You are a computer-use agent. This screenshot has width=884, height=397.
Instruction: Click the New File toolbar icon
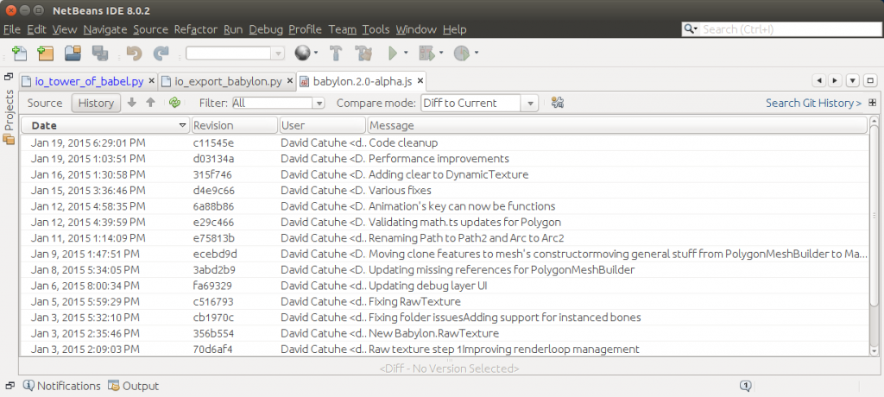point(20,53)
